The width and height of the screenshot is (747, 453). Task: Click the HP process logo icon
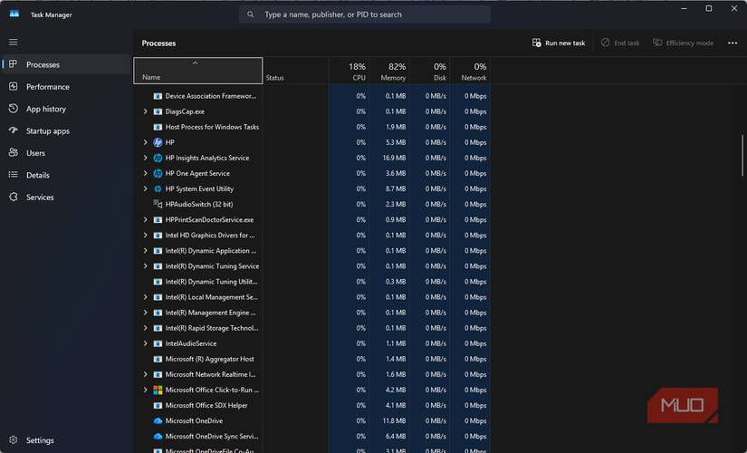[x=158, y=142]
